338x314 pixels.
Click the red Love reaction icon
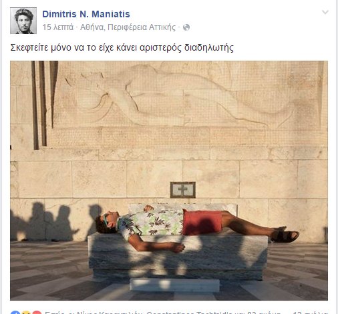[37, 313]
